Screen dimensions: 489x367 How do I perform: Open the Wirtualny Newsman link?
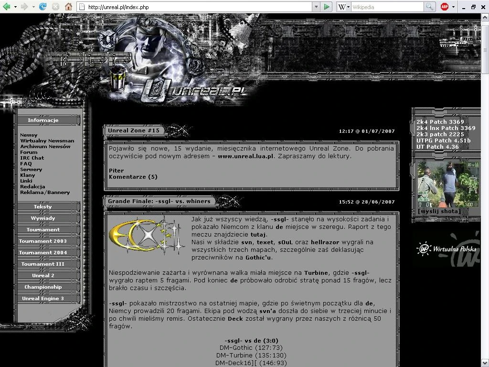point(47,141)
